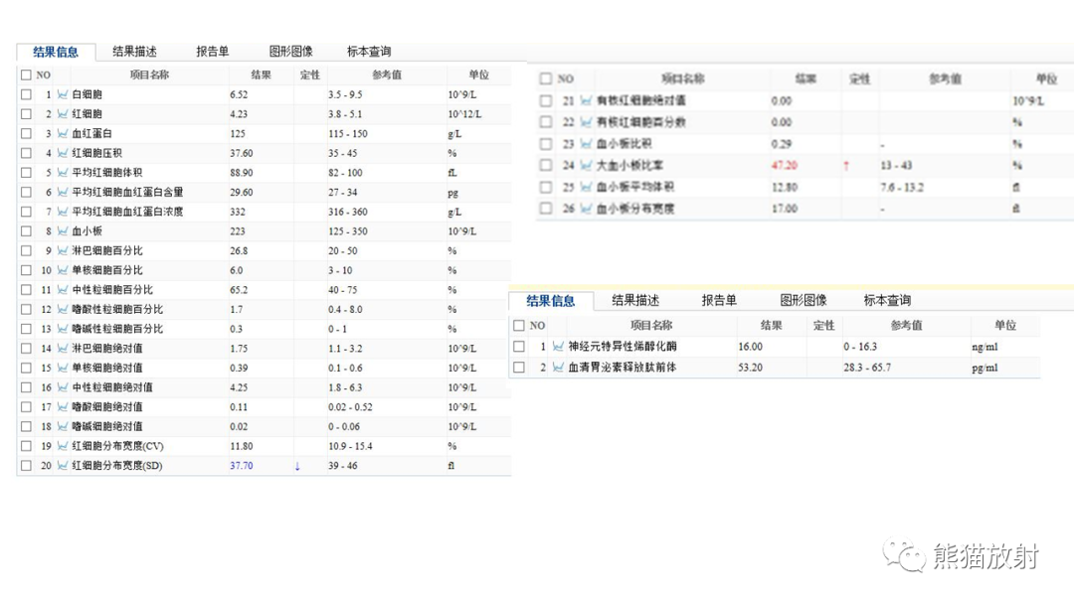Click the 项目名称 column header in left table
This screenshot has width=1074, height=604.
pyautogui.click(x=149, y=75)
